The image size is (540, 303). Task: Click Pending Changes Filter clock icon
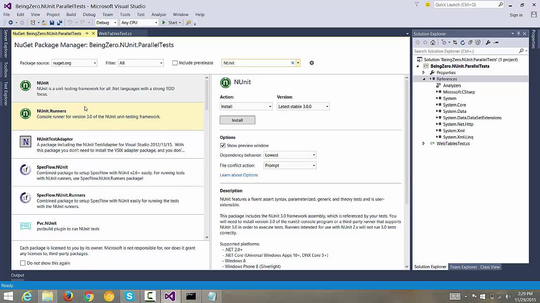(x=444, y=43)
